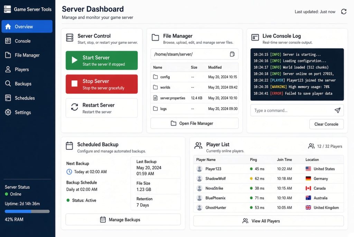Click the Clear Console button
The image size is (354, 237).
[x=326, y=124]
